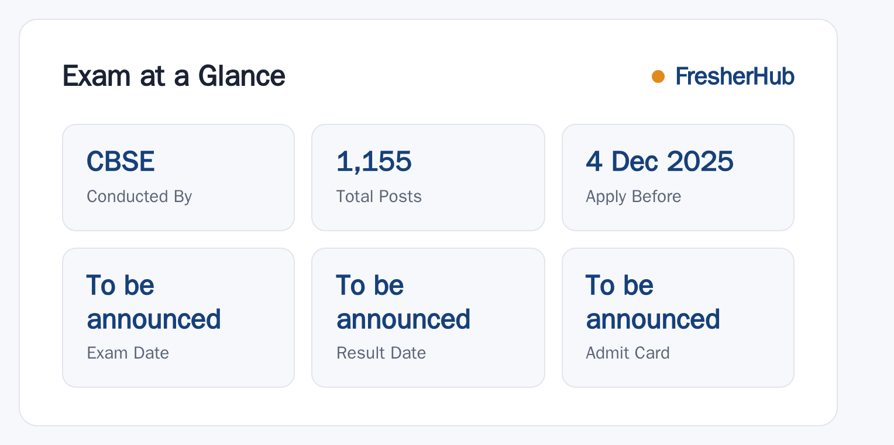Select the Apply Before label

(634, 196)
